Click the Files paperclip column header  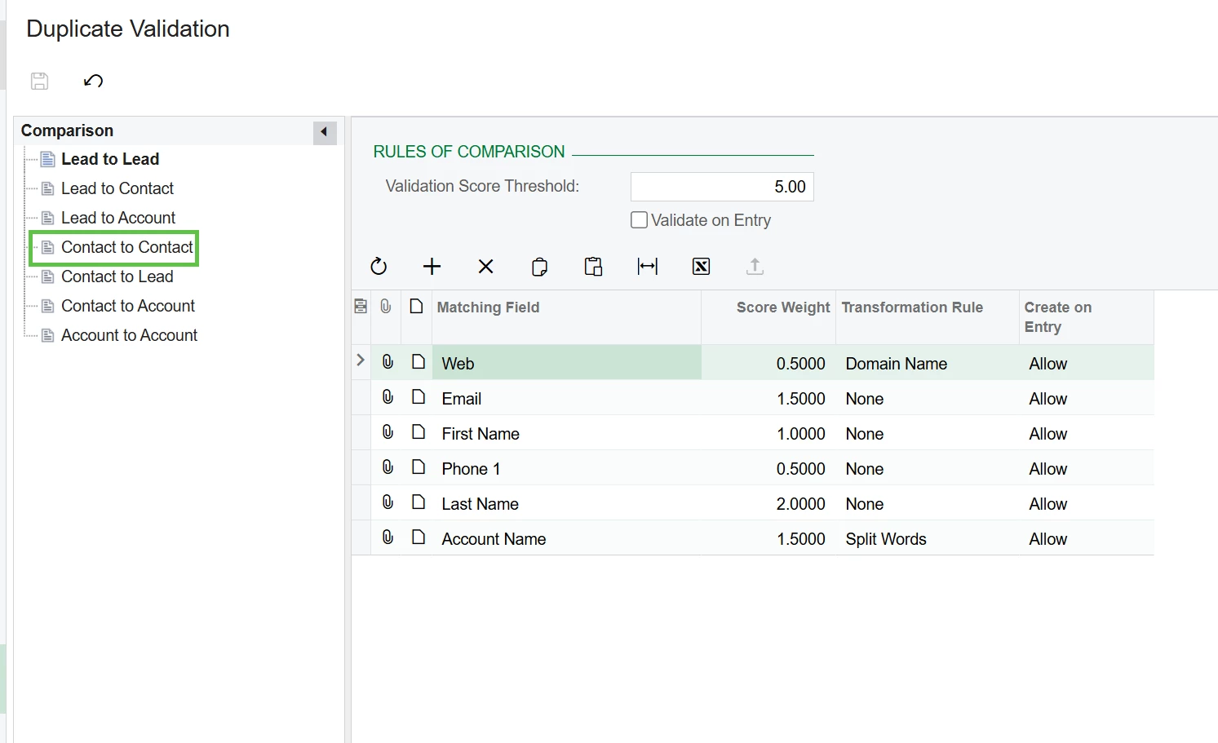tap(386, 307)
